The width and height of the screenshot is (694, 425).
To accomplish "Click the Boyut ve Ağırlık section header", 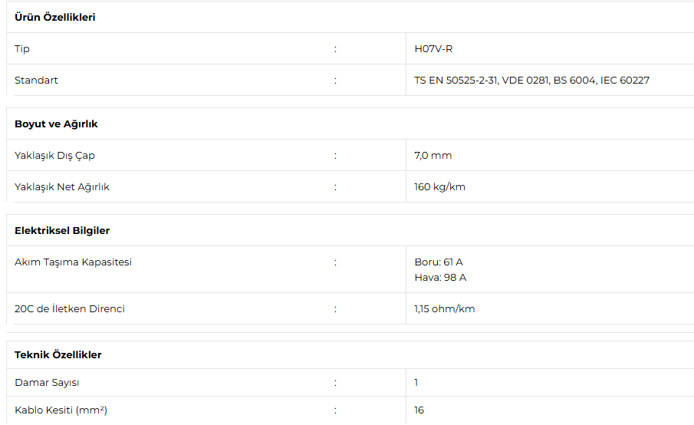I will click(x=56, y=124).
